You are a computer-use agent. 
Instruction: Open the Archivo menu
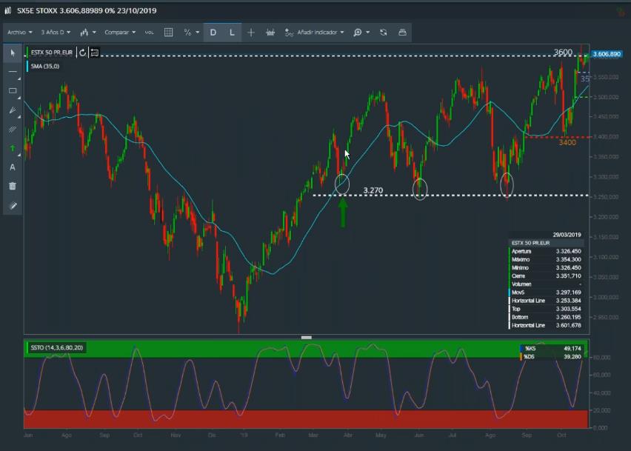pos(20,33)
